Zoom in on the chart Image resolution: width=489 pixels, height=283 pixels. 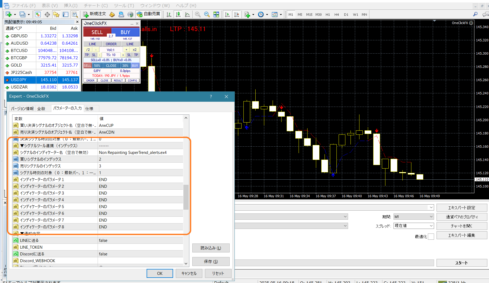[x=198, y=14]
